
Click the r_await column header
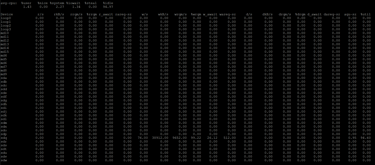pyautogui.click(x=106, y=14)
